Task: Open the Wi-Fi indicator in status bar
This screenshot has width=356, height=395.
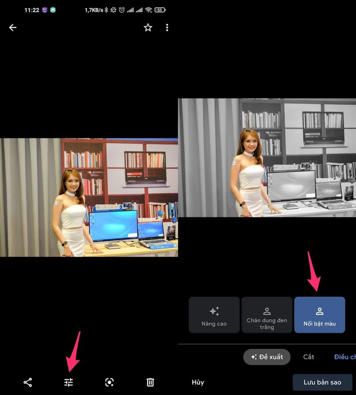Action: 150,10
